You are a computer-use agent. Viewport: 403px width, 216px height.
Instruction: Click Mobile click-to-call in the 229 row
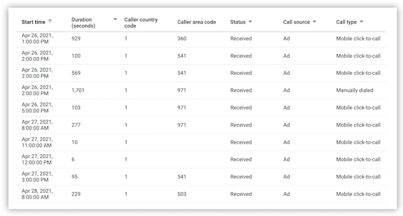point(358,194)
